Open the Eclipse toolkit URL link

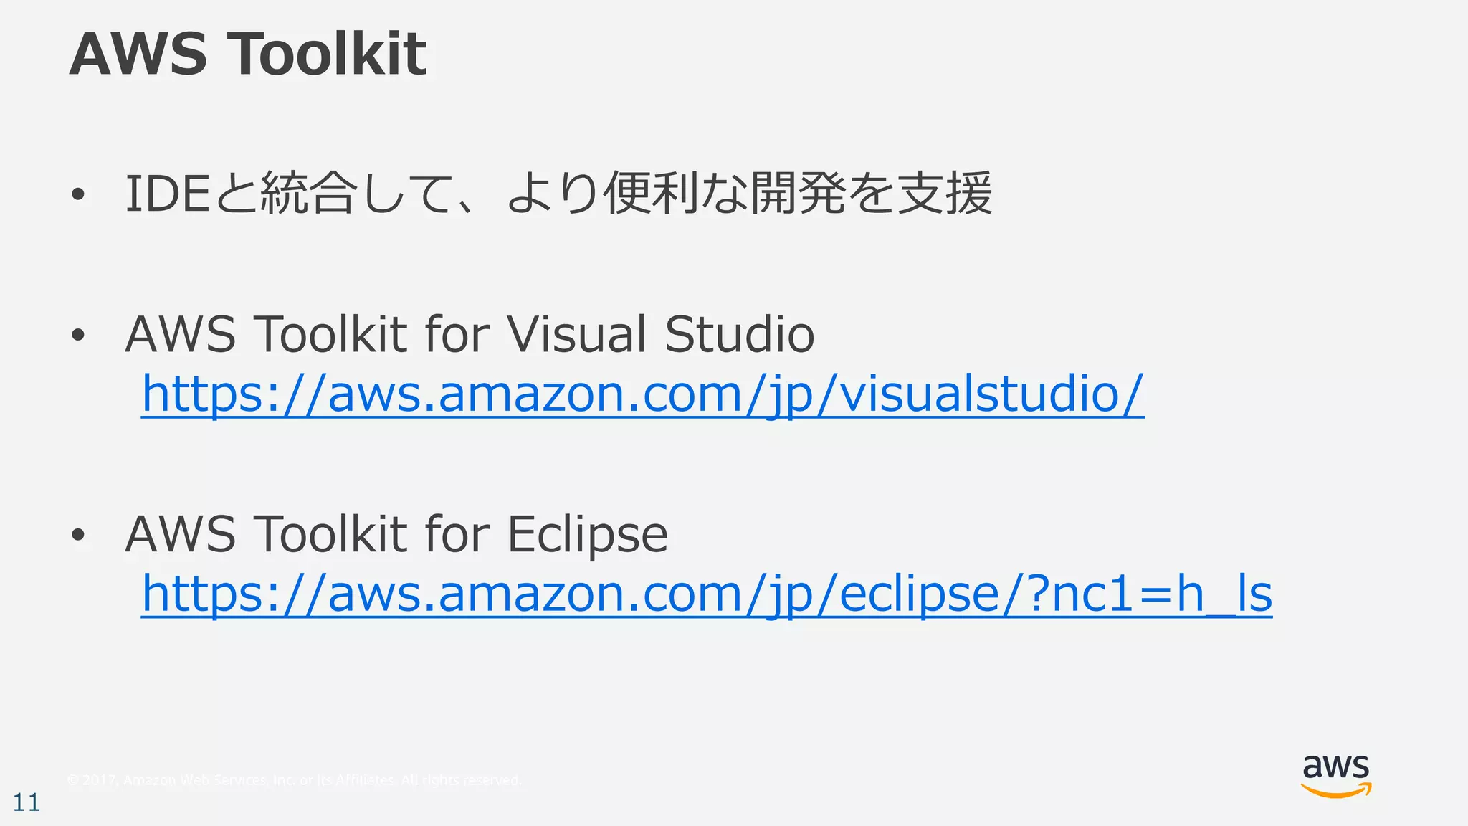point(706,594)
